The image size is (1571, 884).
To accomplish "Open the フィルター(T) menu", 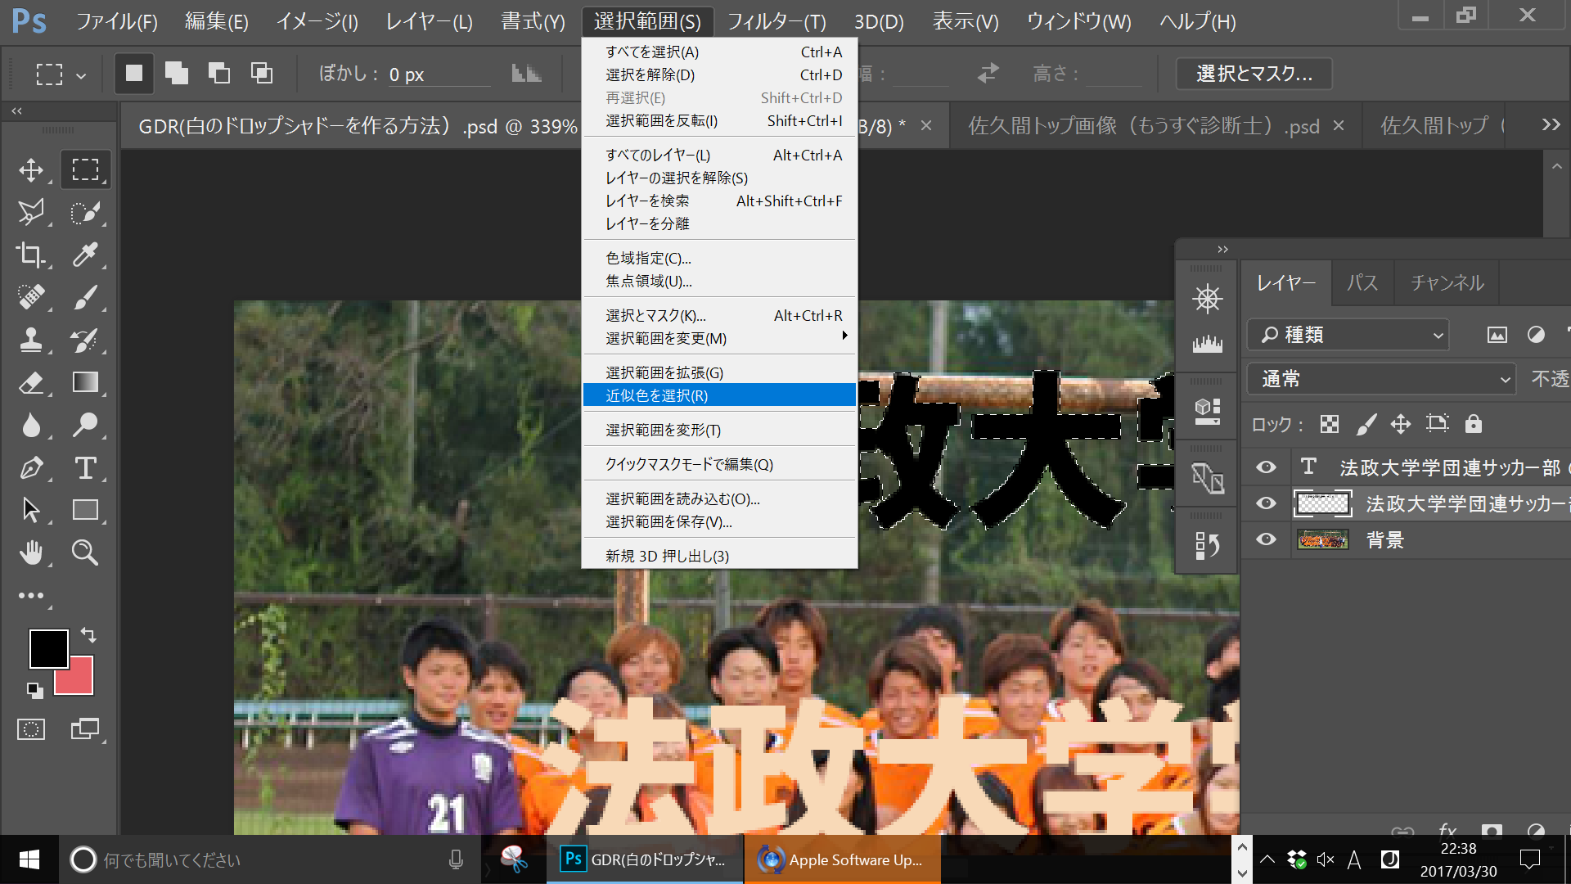I will (776, 21).
